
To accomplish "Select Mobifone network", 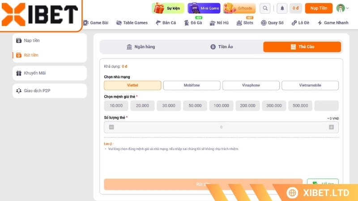I will coord(192,85).
